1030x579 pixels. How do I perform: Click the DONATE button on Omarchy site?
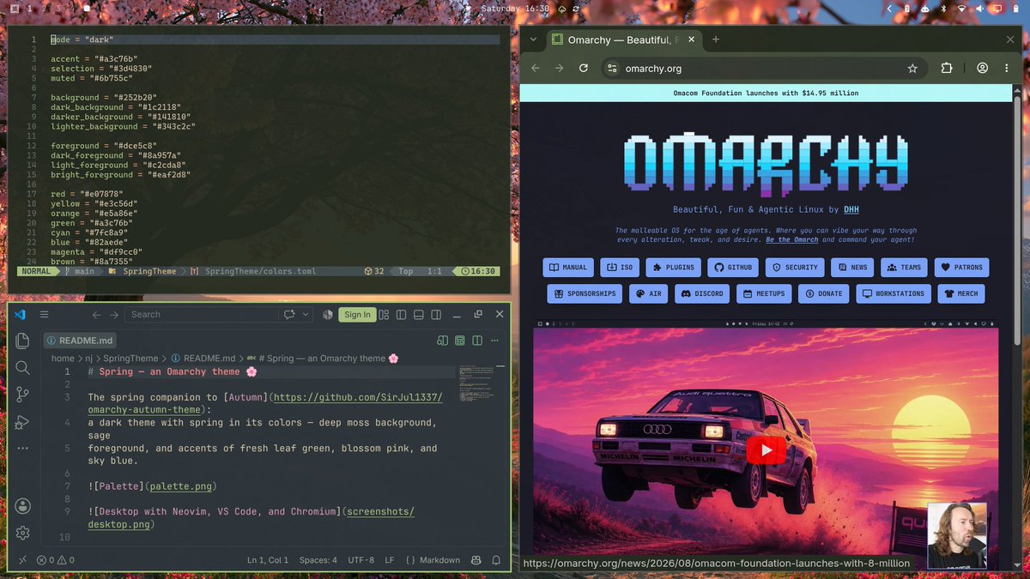pyautogui.click(x=824, y=293)
